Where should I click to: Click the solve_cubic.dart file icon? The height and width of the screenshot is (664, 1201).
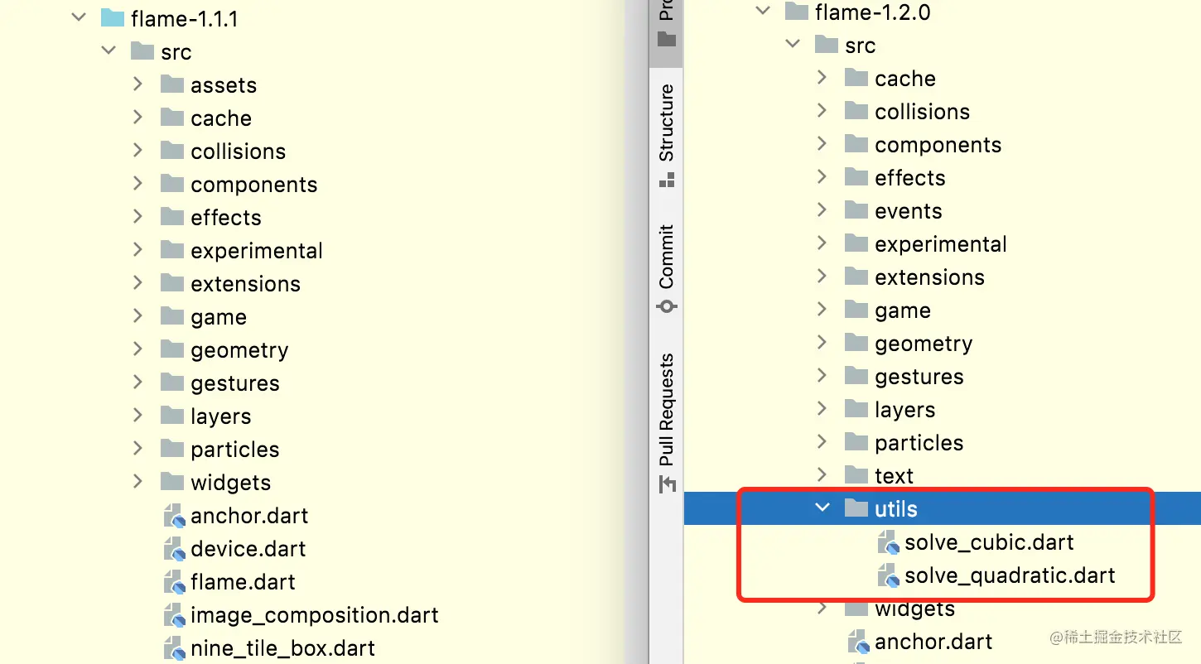pyautogui.click(x=888, y=542)
